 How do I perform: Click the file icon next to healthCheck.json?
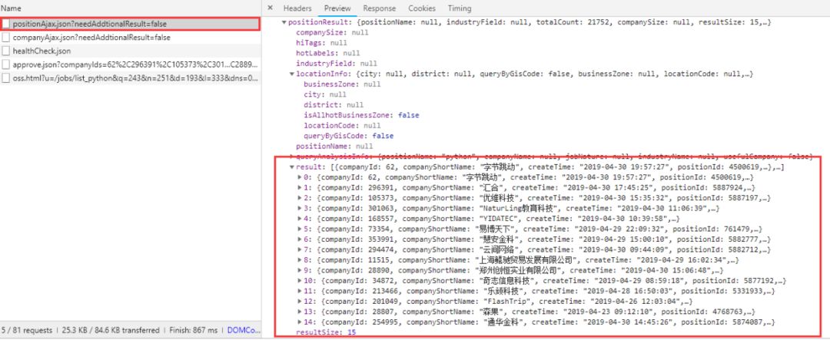[7, 51]
